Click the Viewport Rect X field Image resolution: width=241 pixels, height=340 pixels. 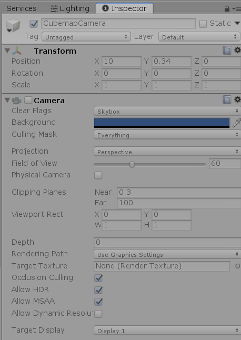[x=122, y=214]
